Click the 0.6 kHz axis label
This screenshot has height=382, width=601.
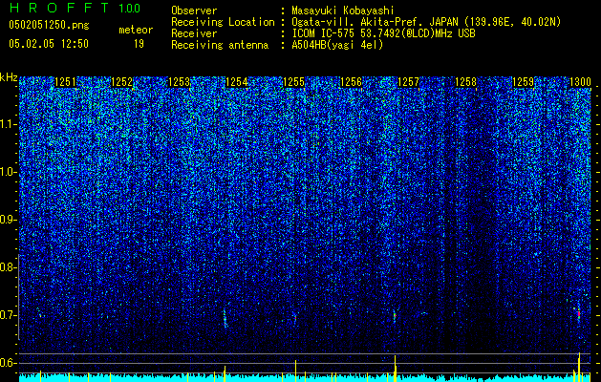click(x=8, y=363)
